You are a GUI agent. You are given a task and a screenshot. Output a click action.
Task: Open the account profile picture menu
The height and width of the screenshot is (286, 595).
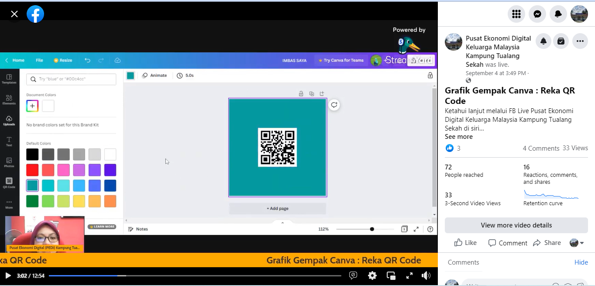tap(579, 14)
